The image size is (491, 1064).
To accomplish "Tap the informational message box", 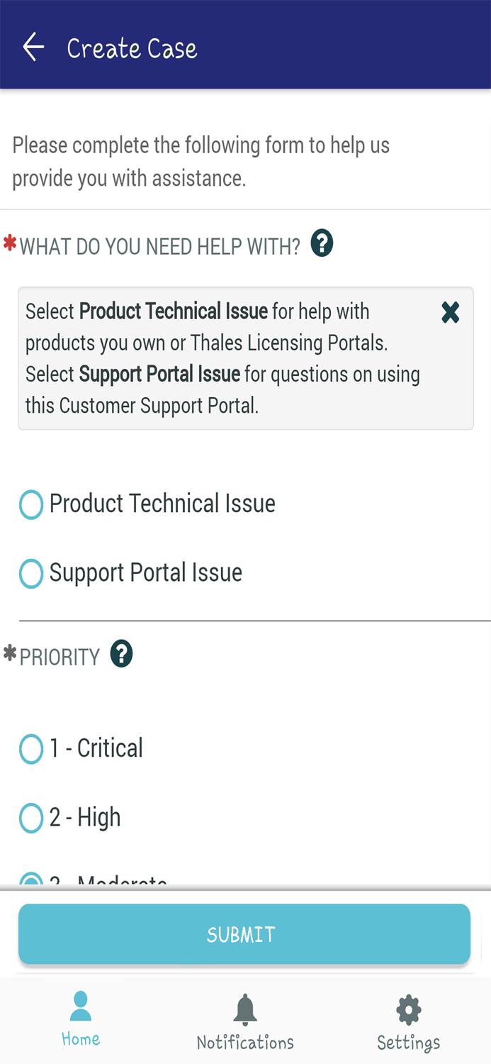I will tap(246, 358).
